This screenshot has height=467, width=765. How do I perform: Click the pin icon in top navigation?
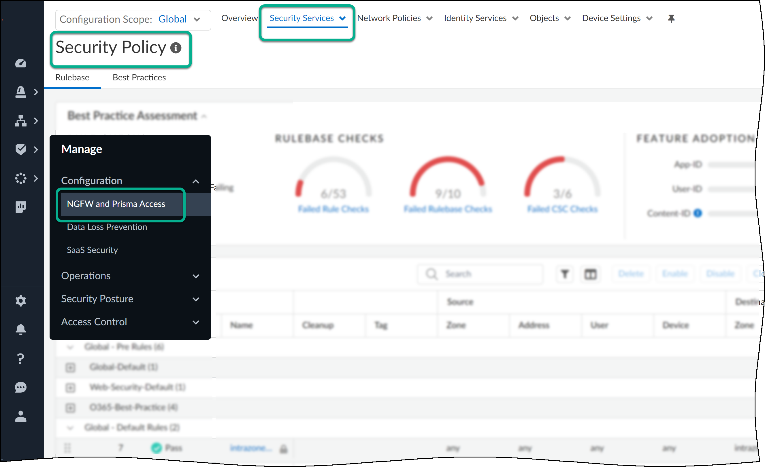tap(671, 18)
